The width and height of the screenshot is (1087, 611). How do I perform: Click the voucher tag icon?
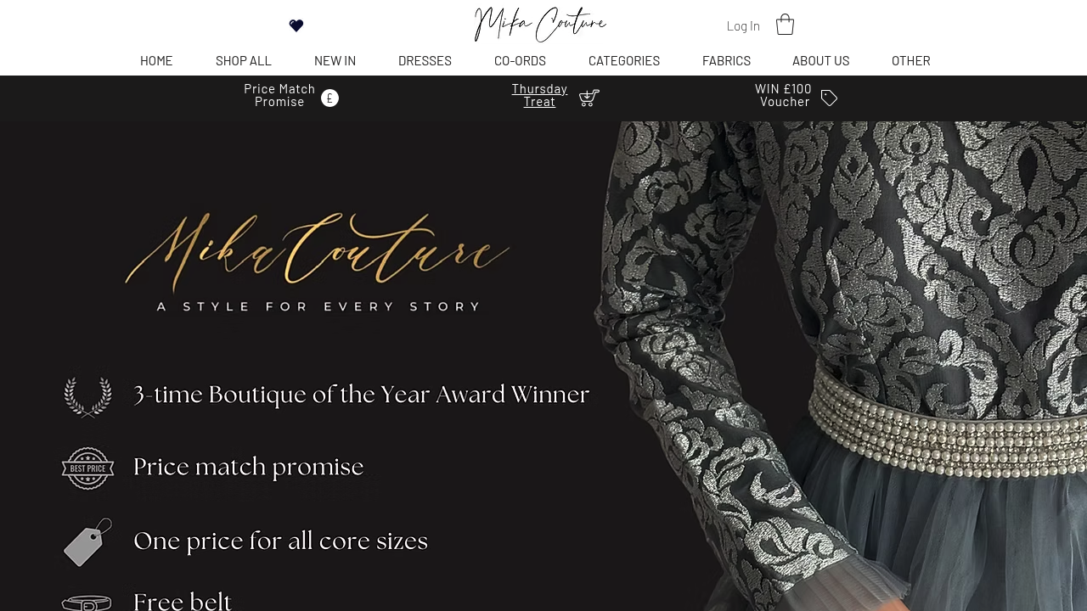coord(830,98)
